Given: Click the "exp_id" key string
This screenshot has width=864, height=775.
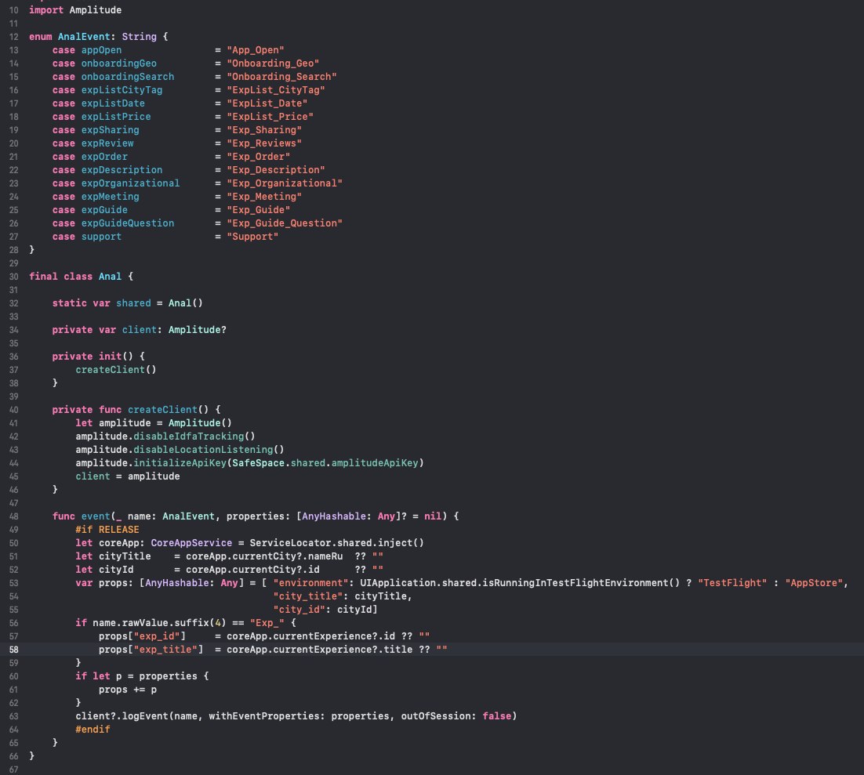Looking at the screenshot, I should [157, 636].
